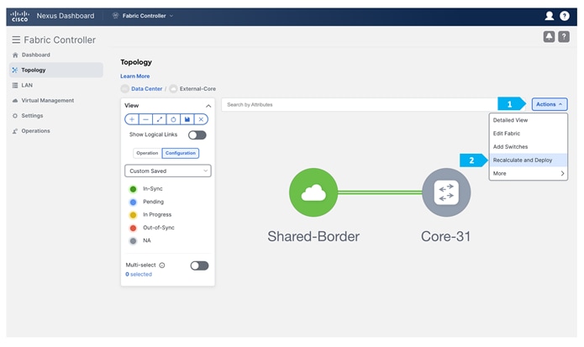
Task: Open the user profile icon
Action: (x=549, y=16)
